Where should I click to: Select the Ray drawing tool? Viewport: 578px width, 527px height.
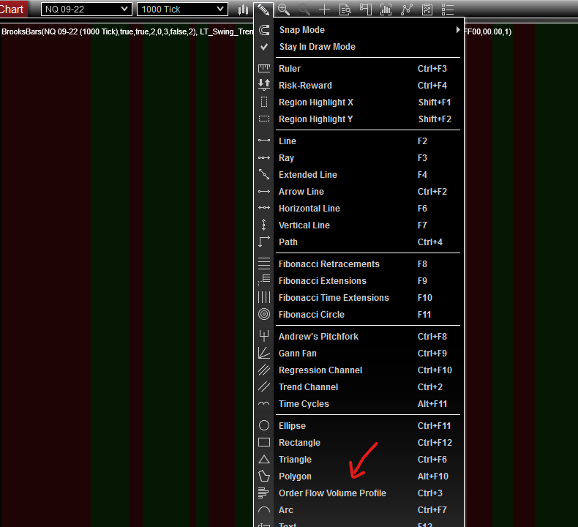tap(359, 158)
